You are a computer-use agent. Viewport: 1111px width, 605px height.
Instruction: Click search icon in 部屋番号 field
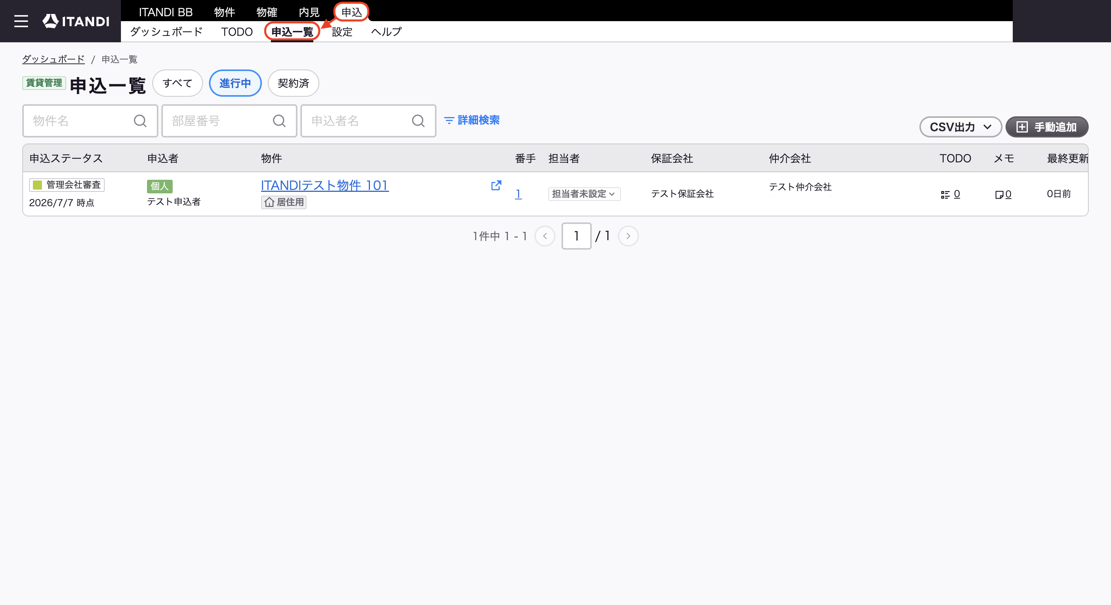point(279,121)
